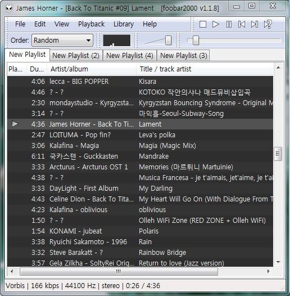Select the KOTOKO track row
The image size is (290, 296).
pos(140,92)
